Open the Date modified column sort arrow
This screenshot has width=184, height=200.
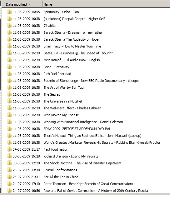tap(29, 4)
